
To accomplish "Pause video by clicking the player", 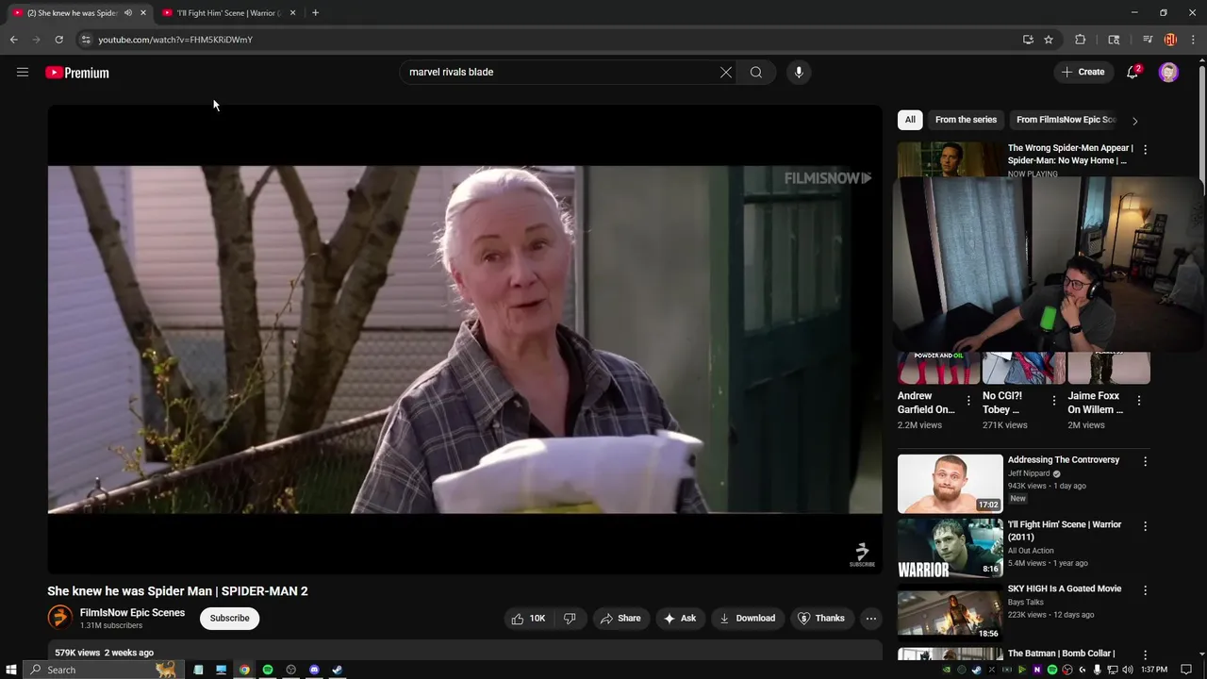I will tap(465, 339).
